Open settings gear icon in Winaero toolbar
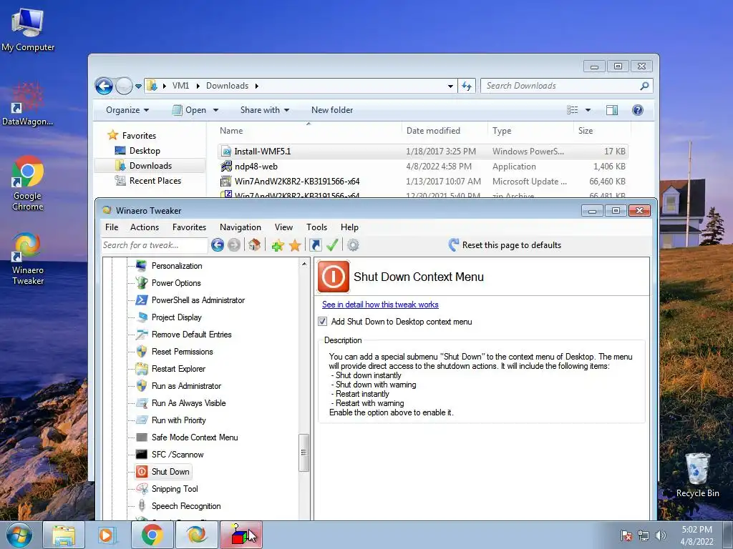The width and height of the screenshot is (733, 549). tap(354, 245)
